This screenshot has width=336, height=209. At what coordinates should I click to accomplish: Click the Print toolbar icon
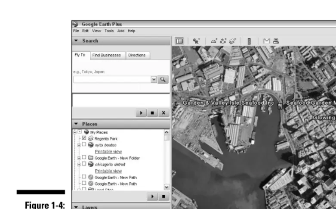276,41
